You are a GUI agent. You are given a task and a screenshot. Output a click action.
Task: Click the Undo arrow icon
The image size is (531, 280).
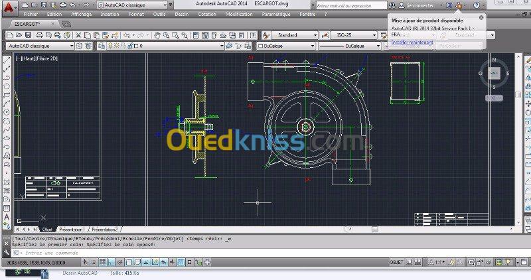click(x=126, y=35)
